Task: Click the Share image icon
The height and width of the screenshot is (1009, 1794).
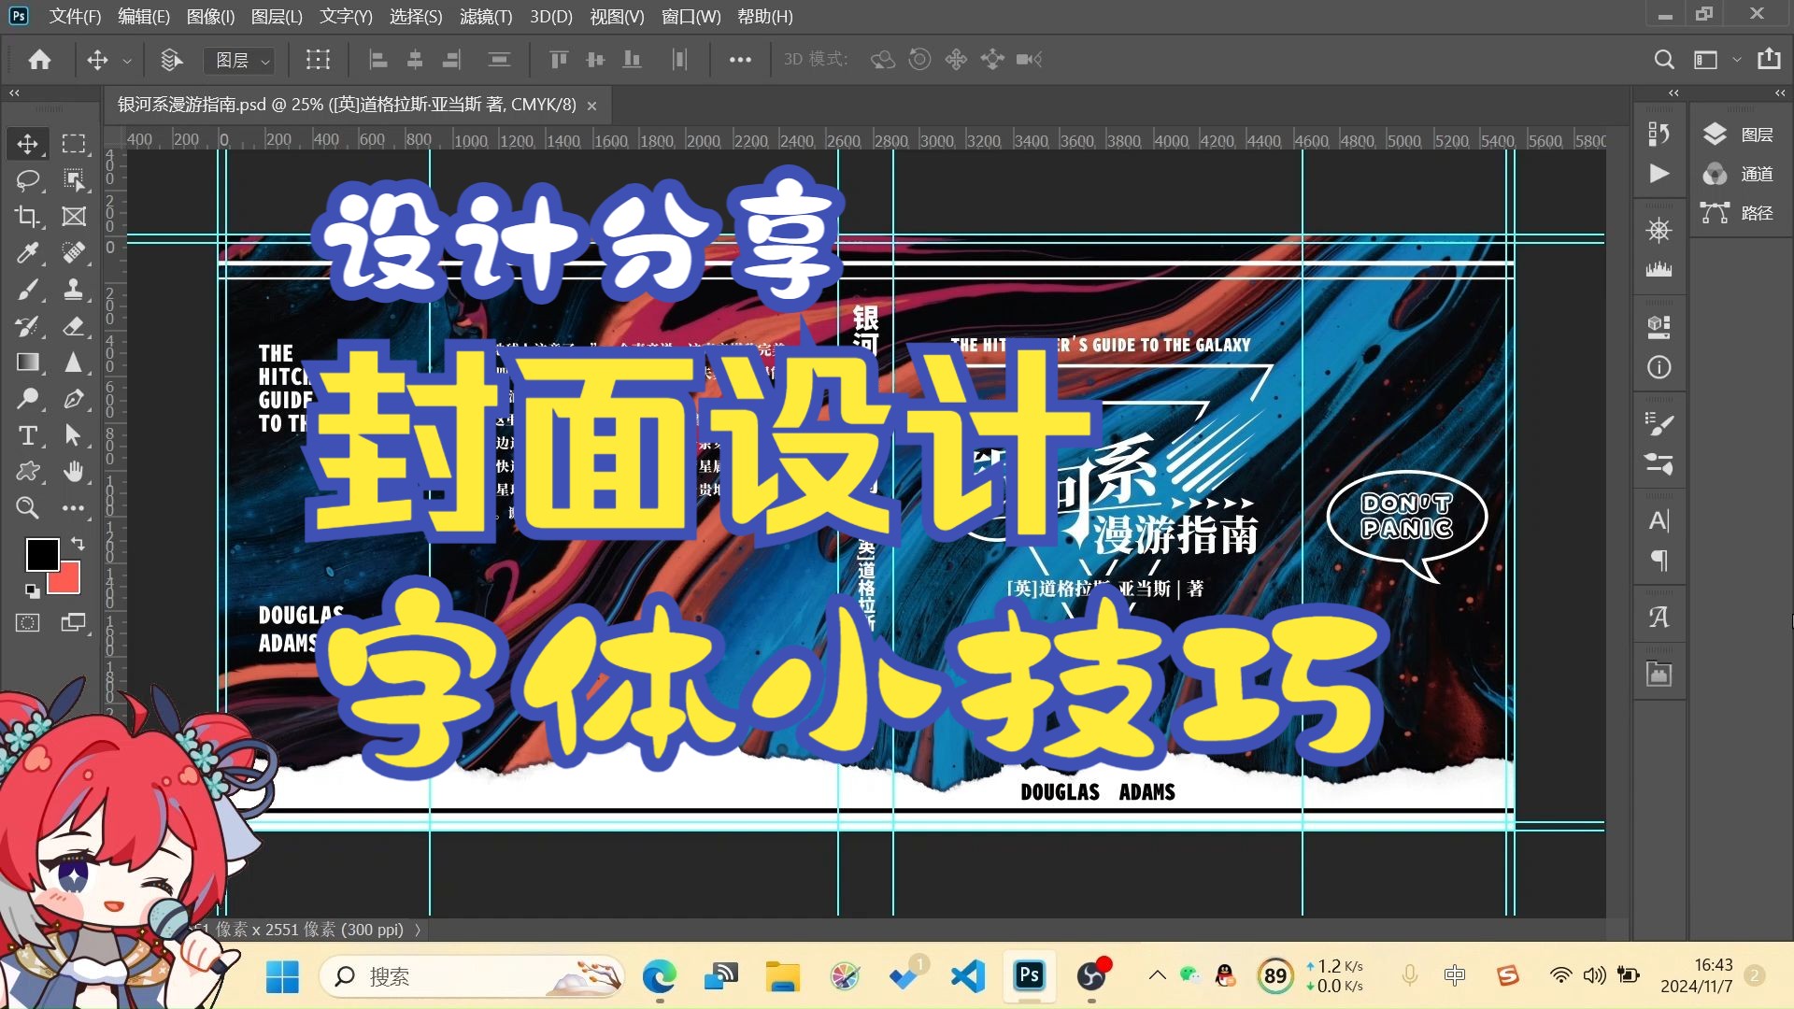Action: 1769,59
